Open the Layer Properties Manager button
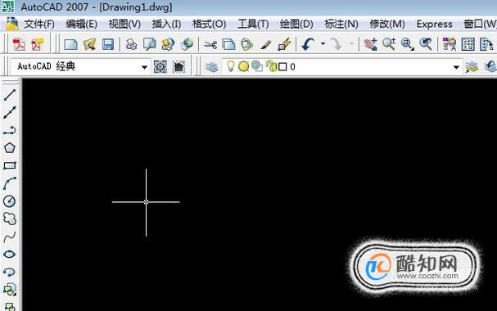Screen dimensions: 497x311 [x=211, y=66]
